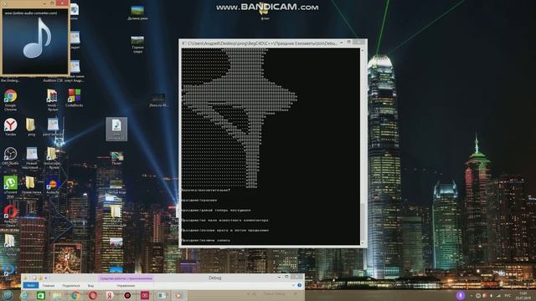Viewport: 536px width, 301px height.
Task: Open the Google Chrome desktop shortcut
Action: (x=10, y=99)
